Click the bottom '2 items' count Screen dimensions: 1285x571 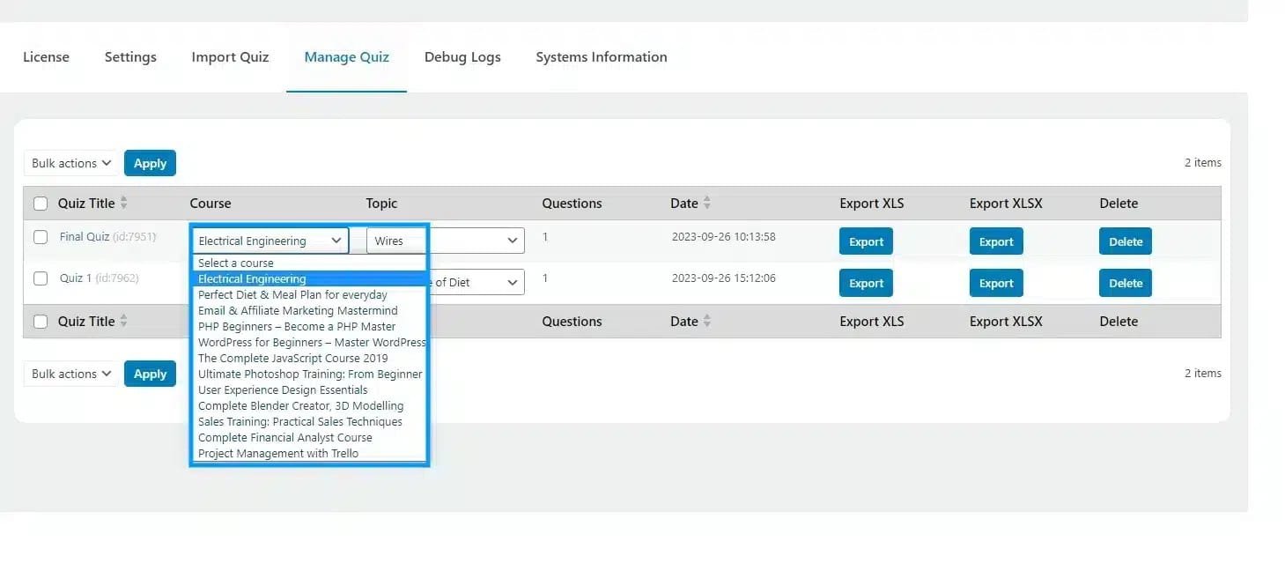point(1202,374)
